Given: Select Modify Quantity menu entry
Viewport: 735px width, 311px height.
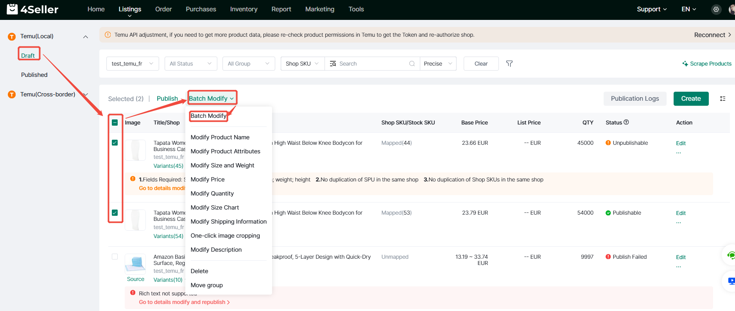Looking at the screenshot, I should tap(212, 194).
